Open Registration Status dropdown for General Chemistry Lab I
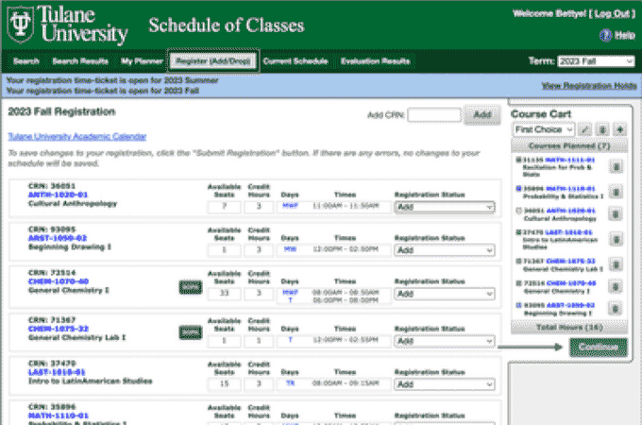This screenshot has width=642, height=425. coord(445,341)
